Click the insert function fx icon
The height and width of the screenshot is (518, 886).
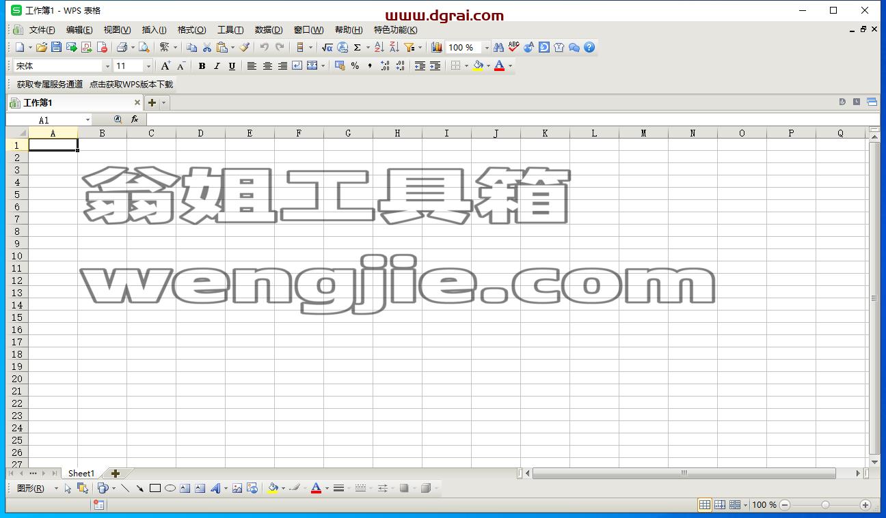(135, 119)
